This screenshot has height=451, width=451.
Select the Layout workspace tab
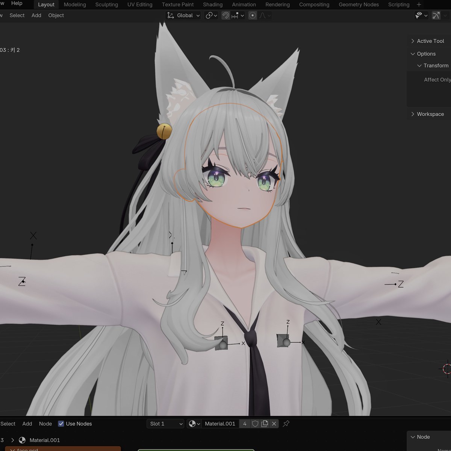(46, 5)
